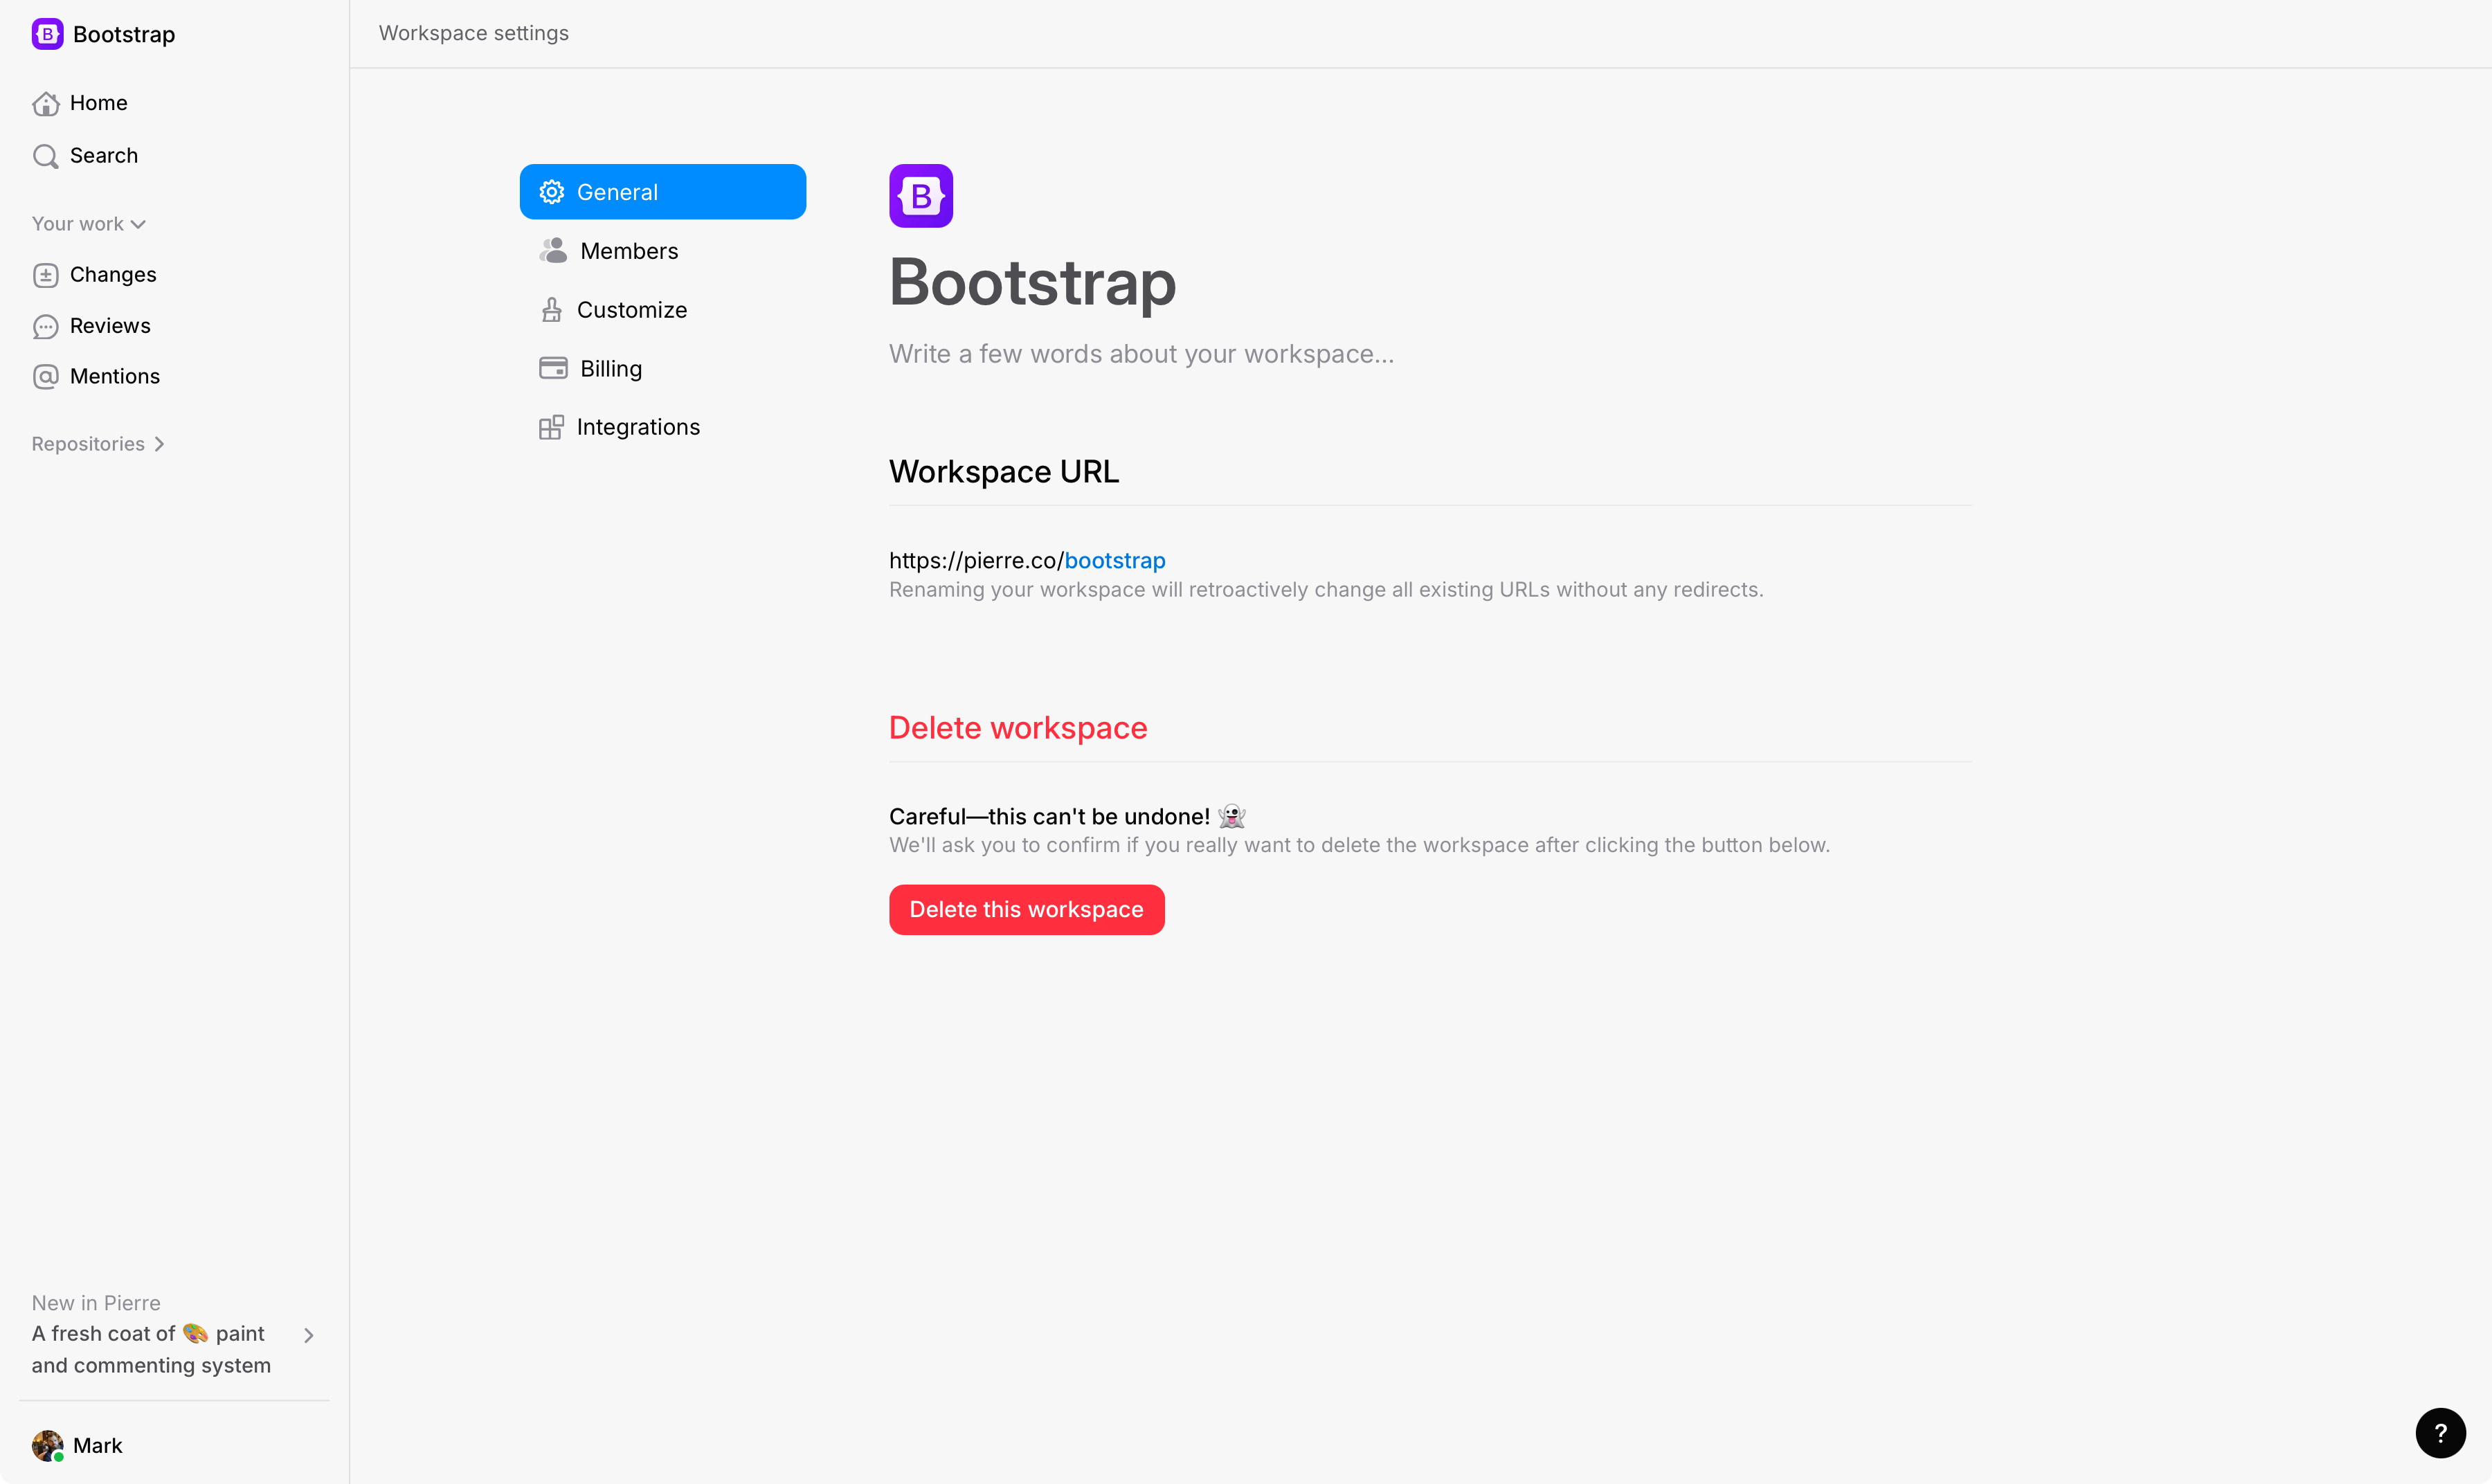Open the help question mark button
This screenshot has height=1484, width=2492.
pyautogui.click(x=2440, y=1433)
